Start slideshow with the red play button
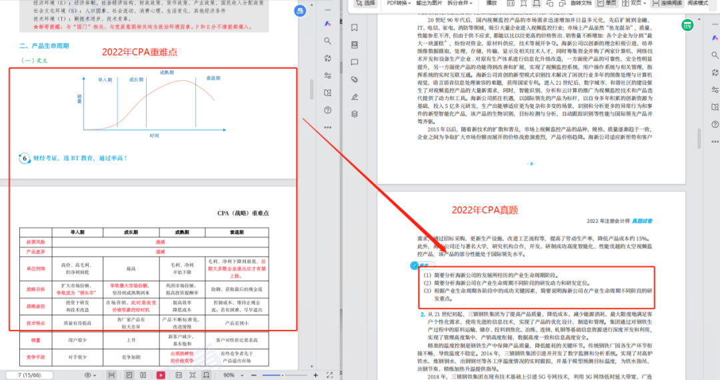This screenshot has height=380, width=720. (161, 375)
